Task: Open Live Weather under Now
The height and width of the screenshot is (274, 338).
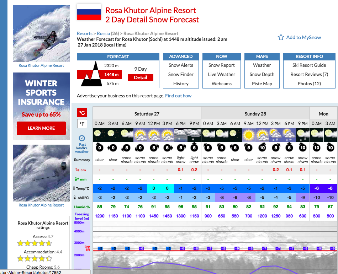Action: point(222,75)
